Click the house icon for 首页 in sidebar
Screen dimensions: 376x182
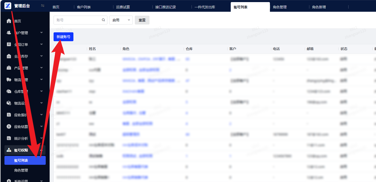point(9,21)
